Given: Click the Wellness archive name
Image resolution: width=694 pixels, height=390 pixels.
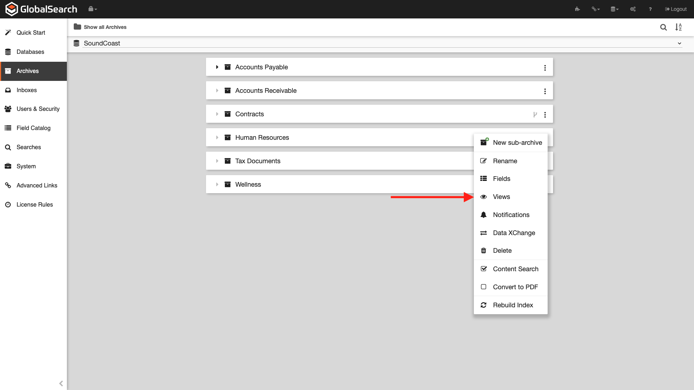Looking at the screenshot, I should coord(248,185).
